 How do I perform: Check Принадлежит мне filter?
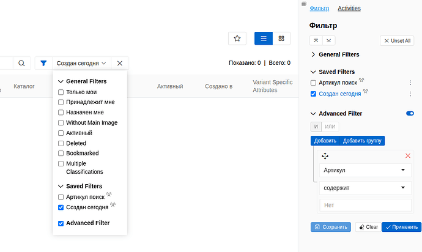coord(61,102)
